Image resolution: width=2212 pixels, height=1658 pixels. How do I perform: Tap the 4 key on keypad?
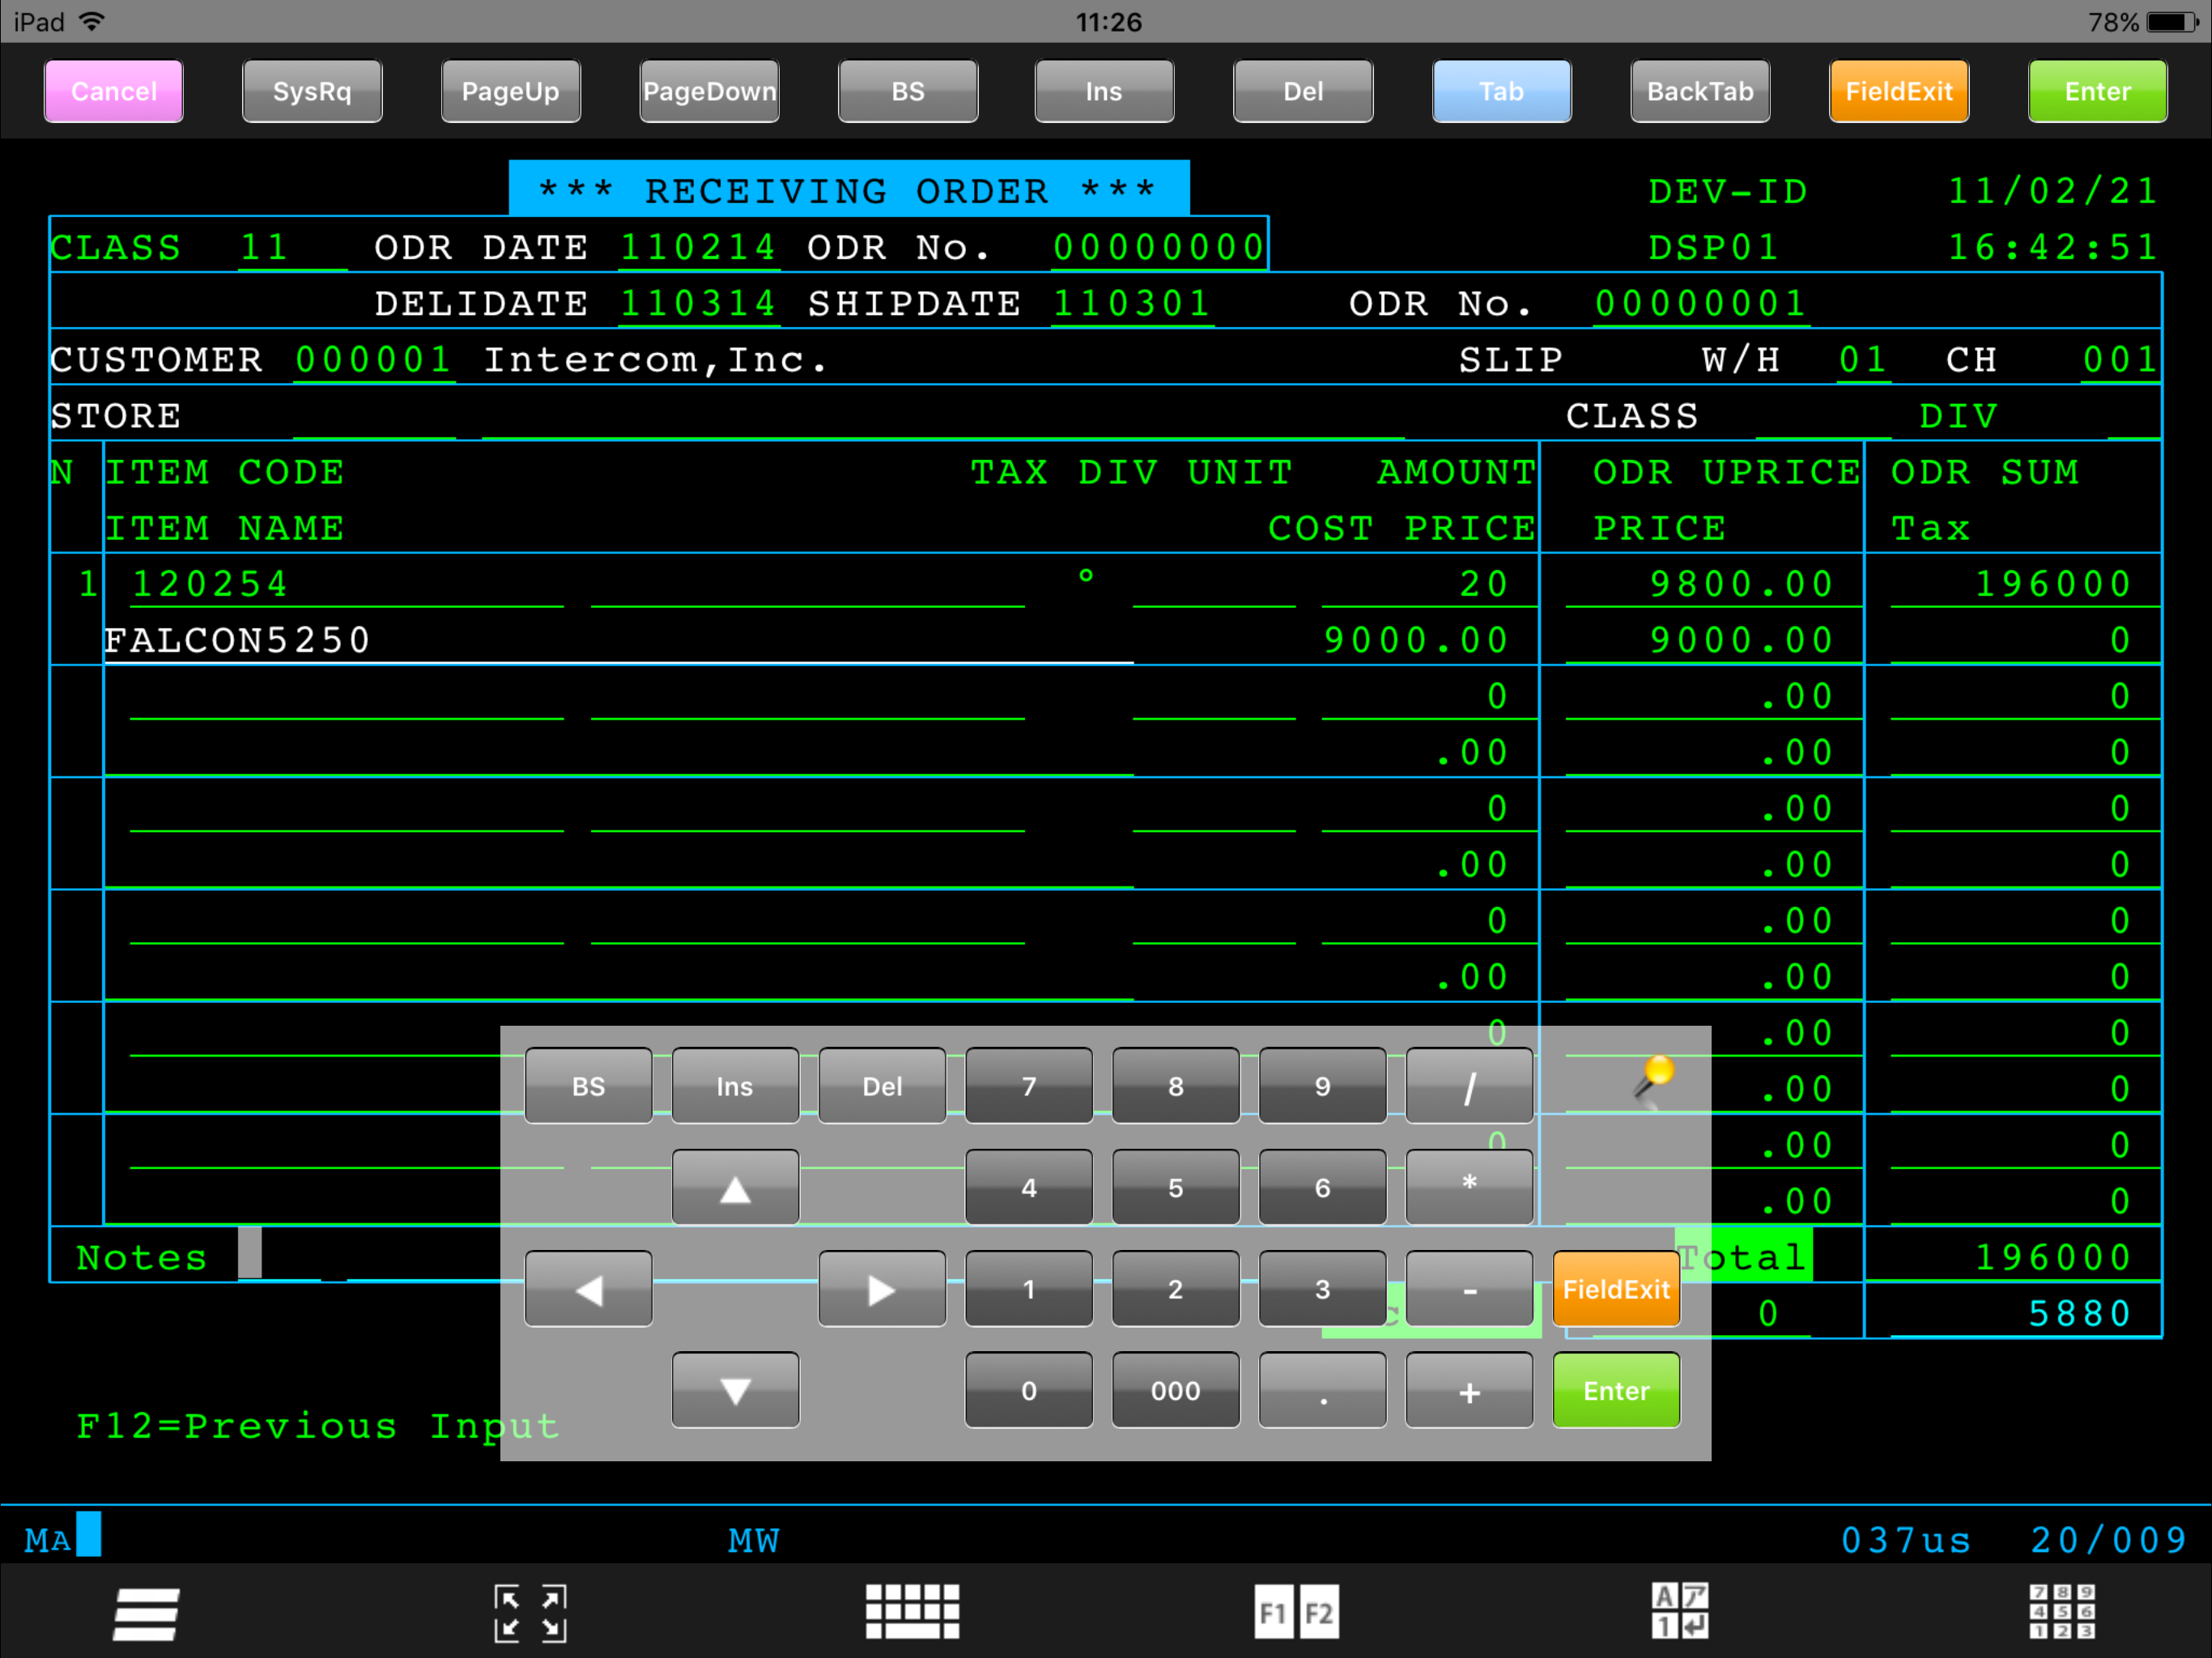point(1029,1187)
